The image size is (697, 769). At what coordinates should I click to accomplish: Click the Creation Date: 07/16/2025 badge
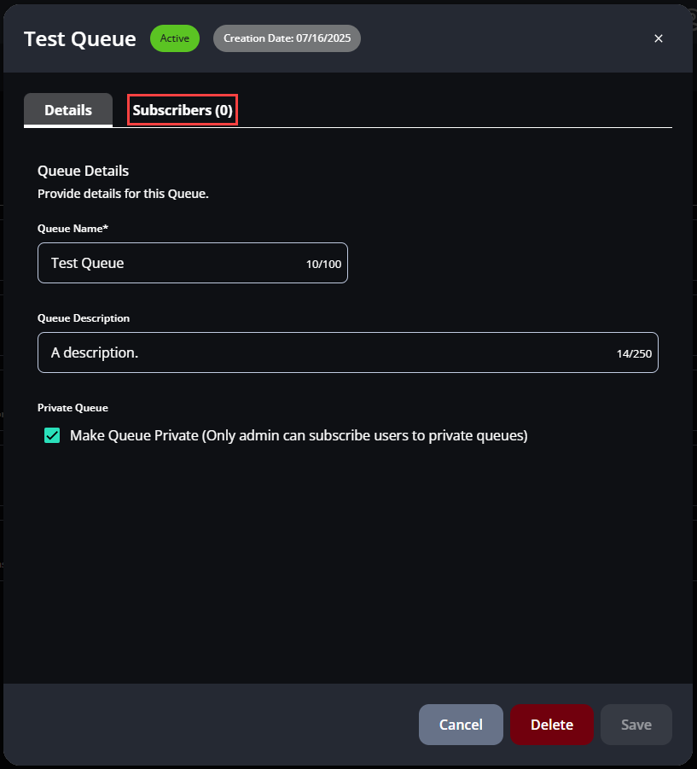(x=287, y=38)
